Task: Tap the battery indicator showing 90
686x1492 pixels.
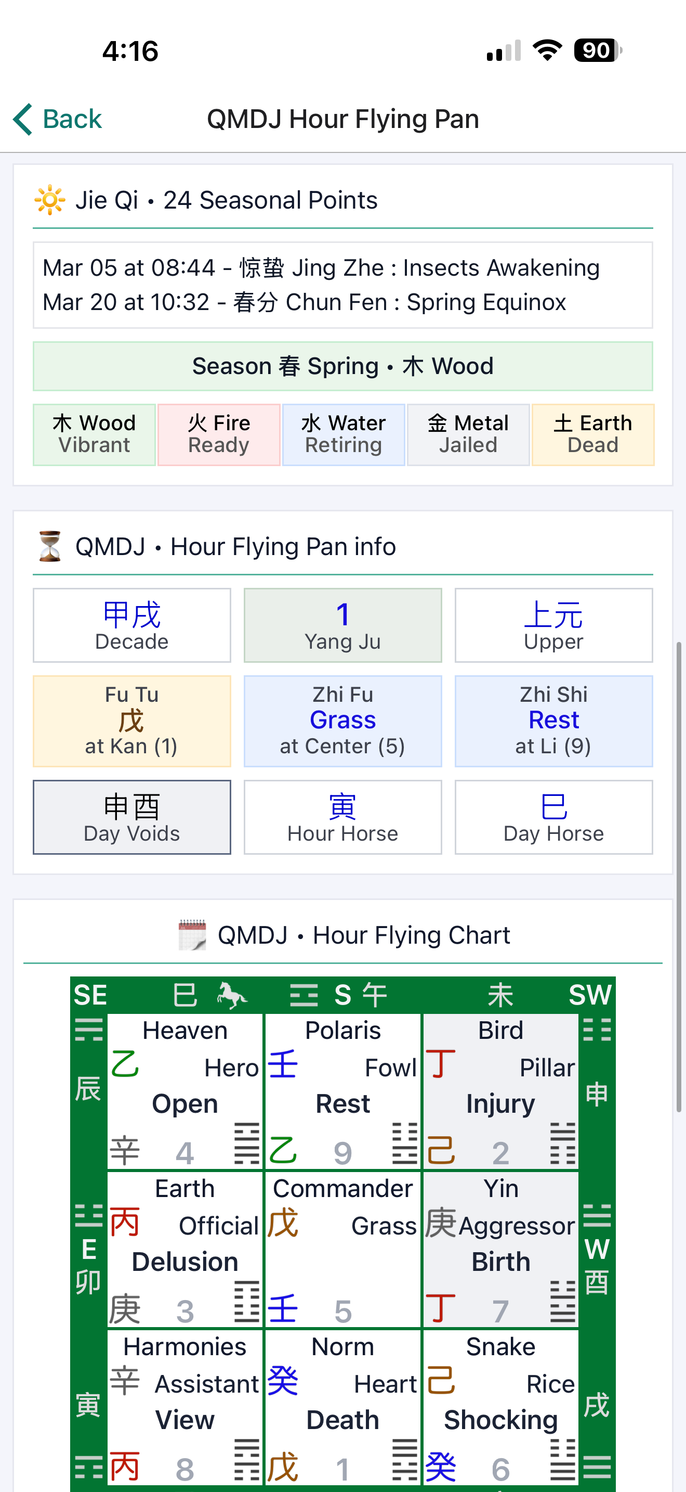Action: tap(598, 50)
